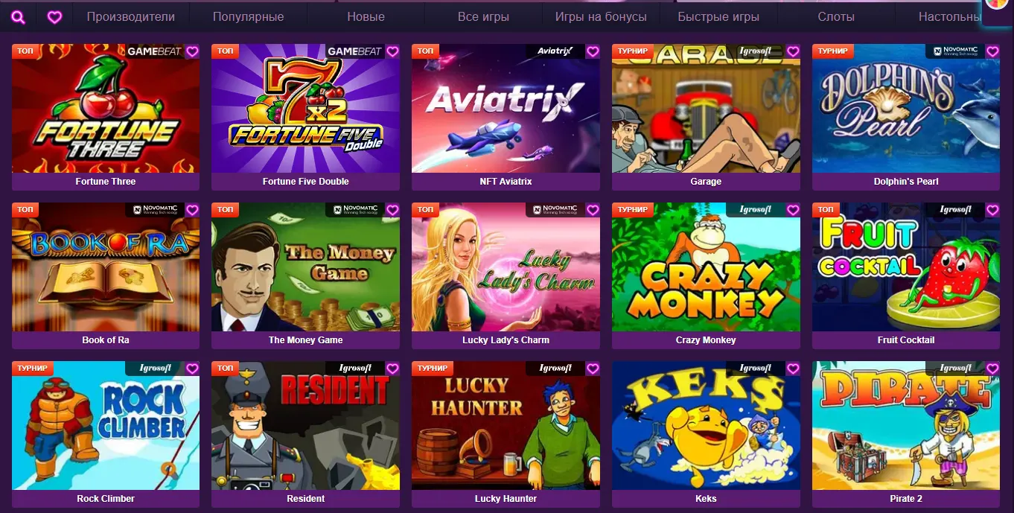
Task: Show Все игры category
Action: tap(483, 16)
